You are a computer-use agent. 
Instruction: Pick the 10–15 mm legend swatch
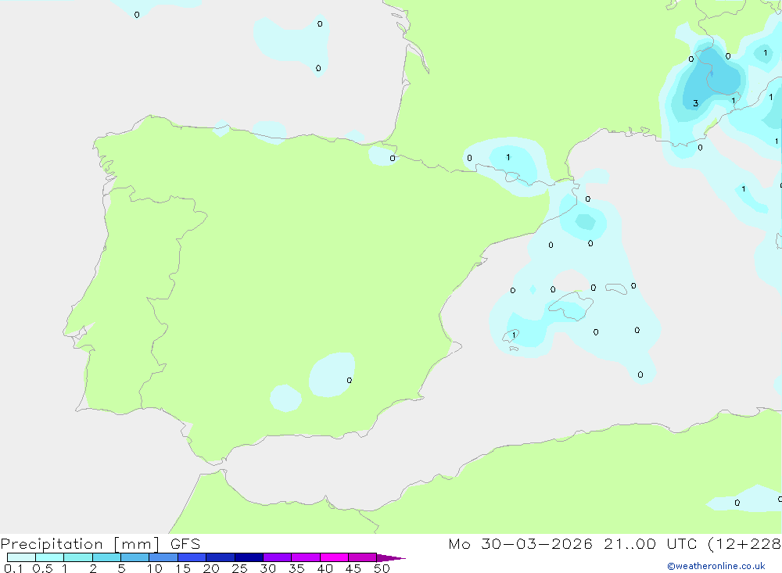(163, 557)
